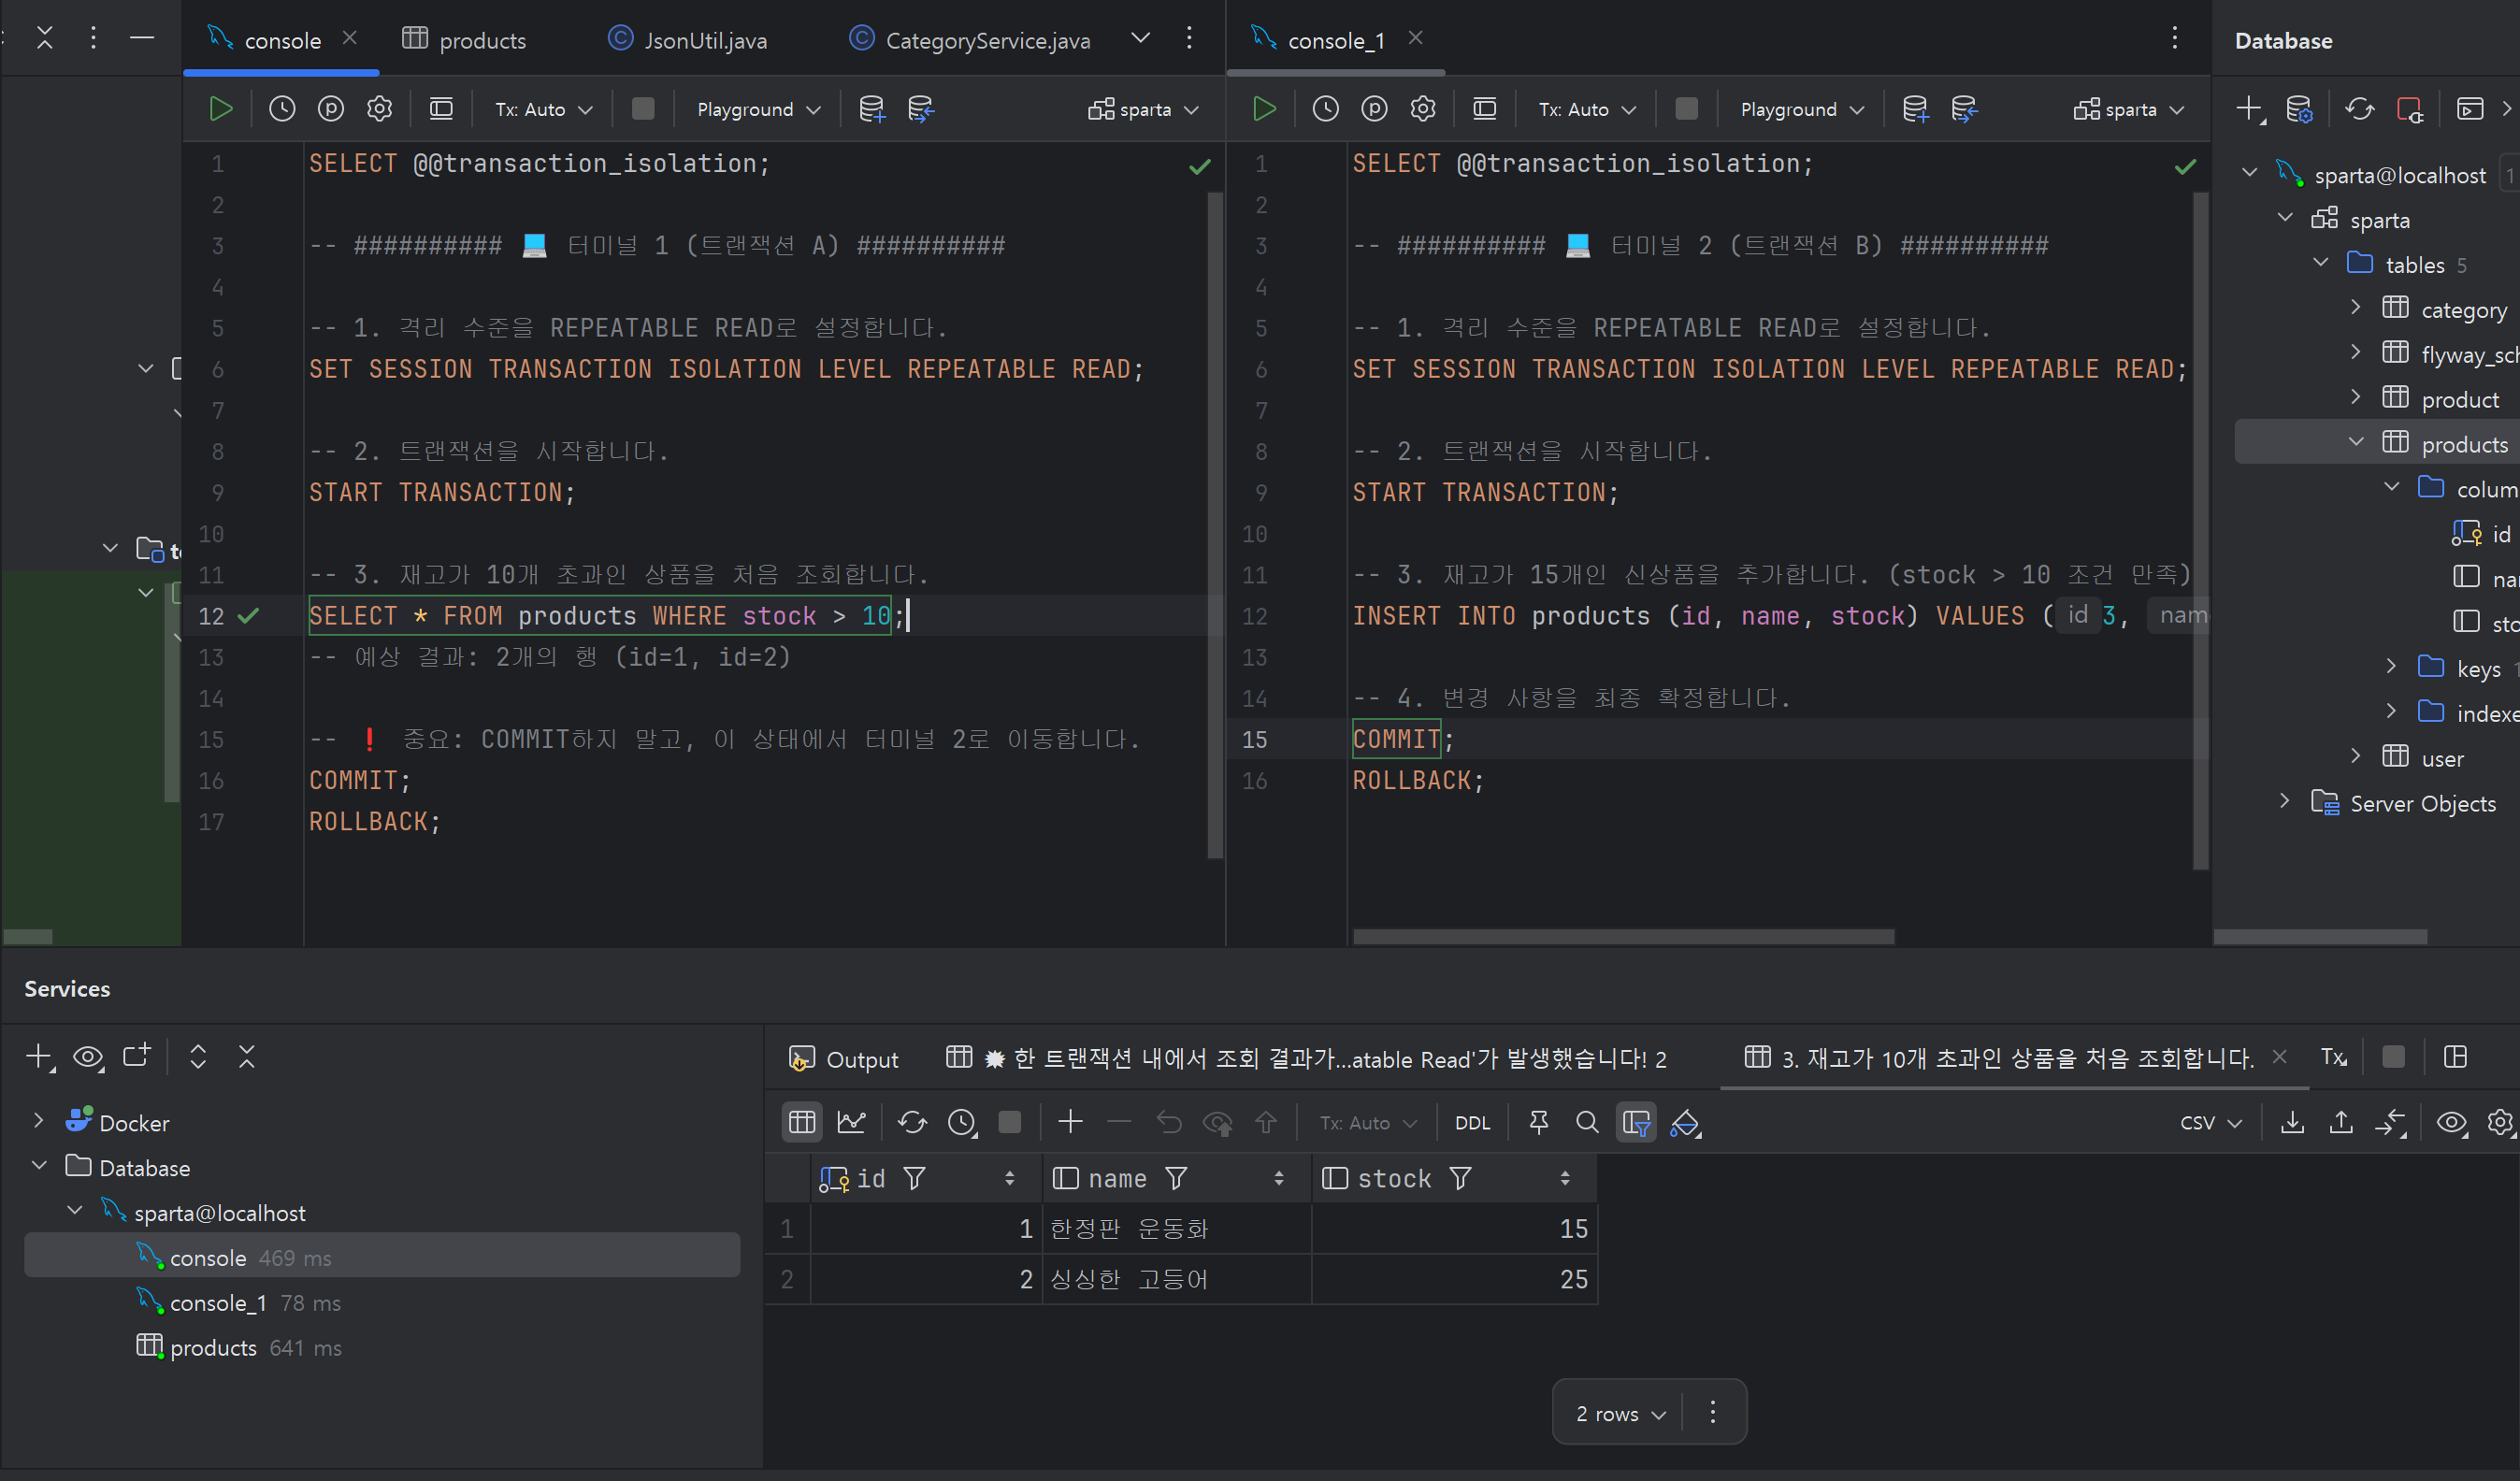
Task: Expand the category table node
Action: point(2356,307)
